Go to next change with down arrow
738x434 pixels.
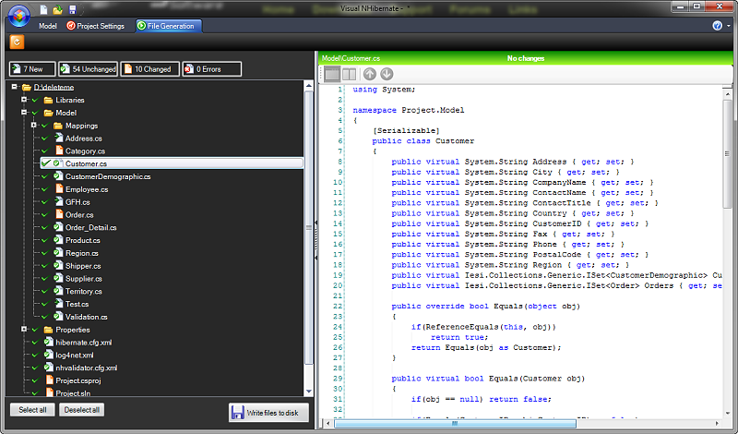click(x=387, y=74)
